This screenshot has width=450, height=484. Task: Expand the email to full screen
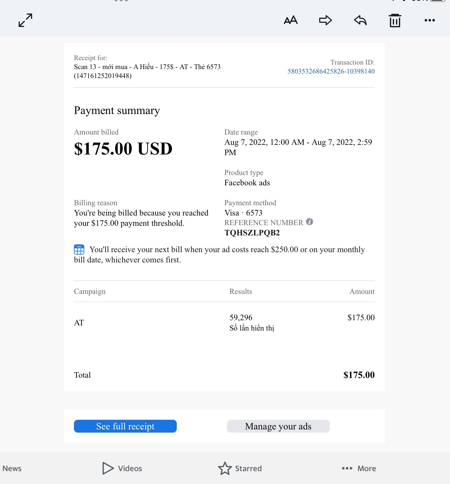(25, 20)
